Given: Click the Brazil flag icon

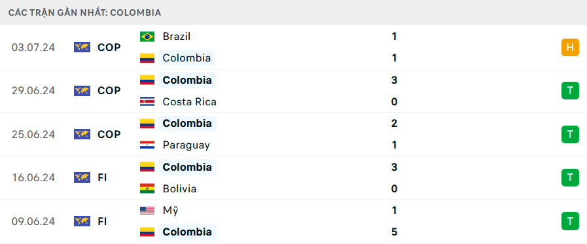Looking at the screenshot, I should [x=147, y=36].
